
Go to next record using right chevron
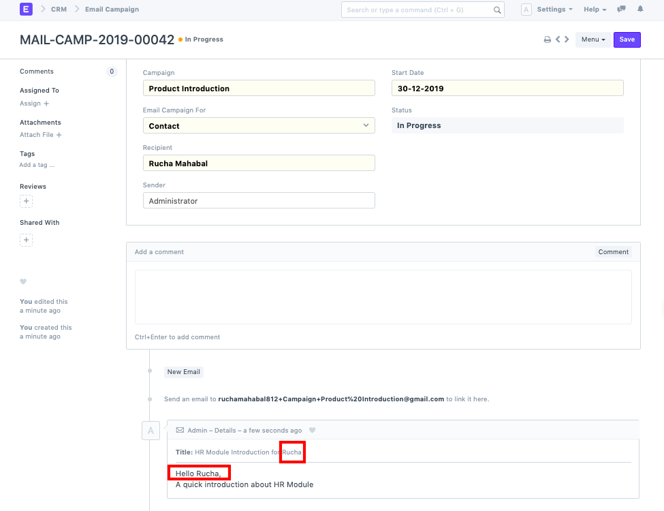tap(566, 40)
